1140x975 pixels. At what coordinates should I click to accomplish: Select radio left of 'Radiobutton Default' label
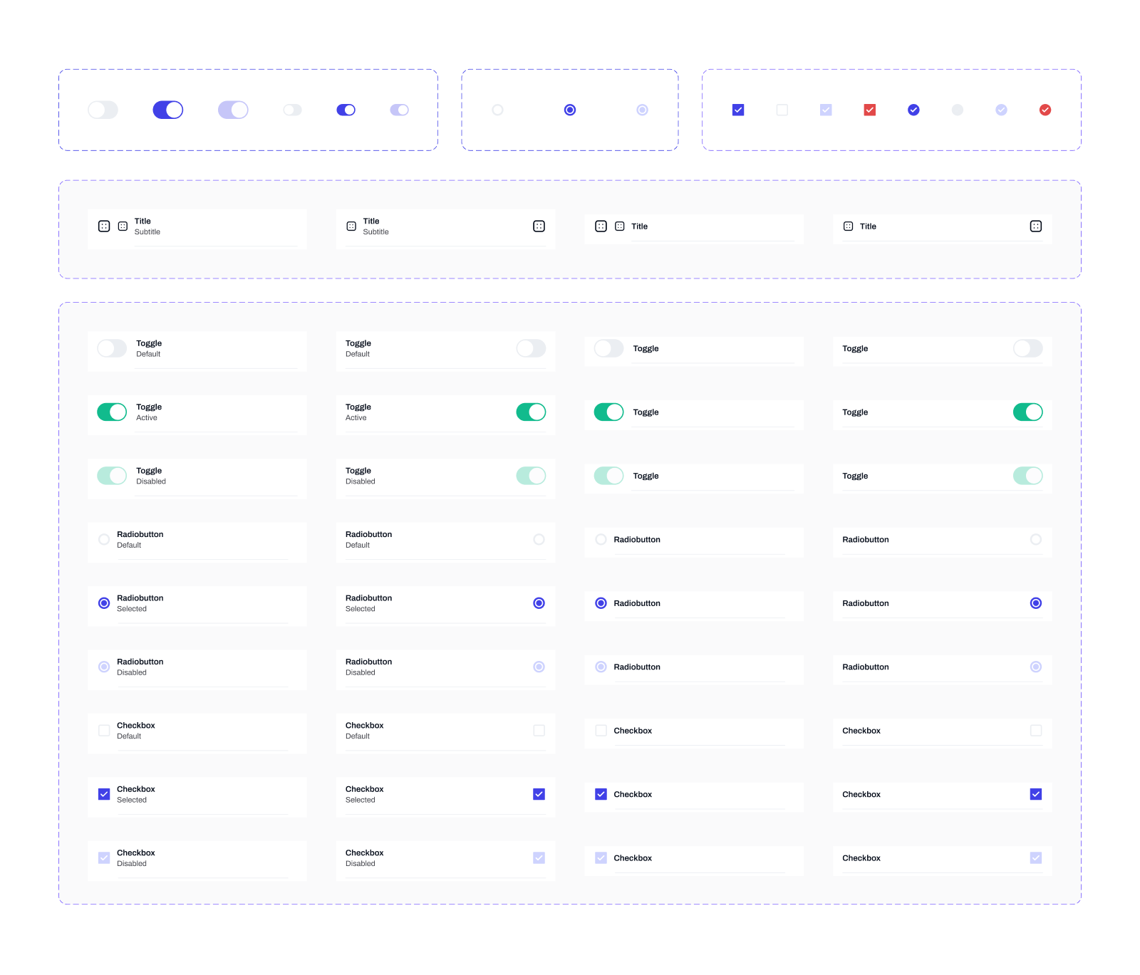coord(104,540)
